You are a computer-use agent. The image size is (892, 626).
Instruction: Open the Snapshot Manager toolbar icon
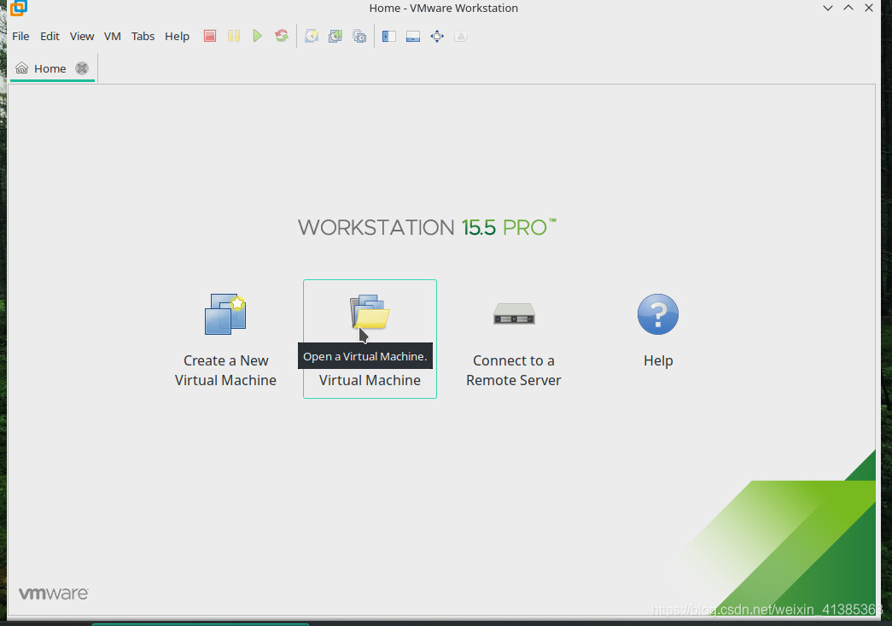tap(359, 37)
